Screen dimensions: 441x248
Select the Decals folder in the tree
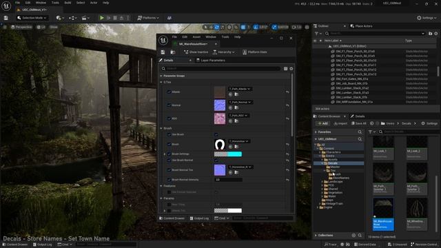click(x=332, y=163)
